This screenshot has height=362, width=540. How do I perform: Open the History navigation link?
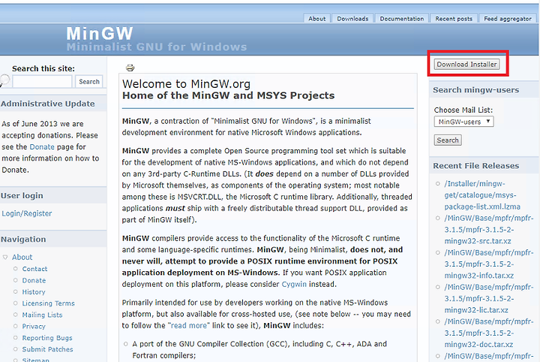click(34, 292)
